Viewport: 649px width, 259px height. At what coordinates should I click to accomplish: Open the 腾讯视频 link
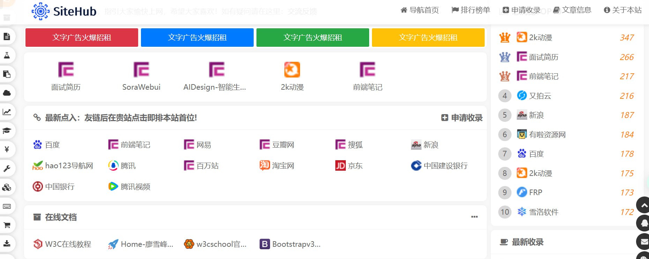click(129, 186)
